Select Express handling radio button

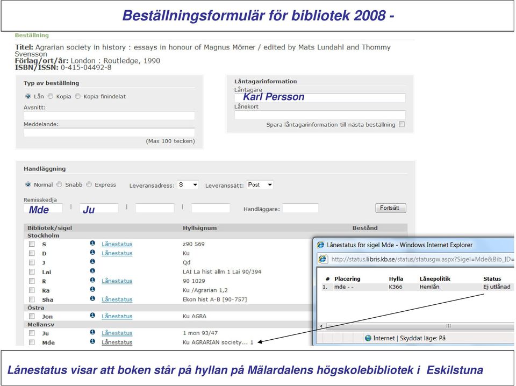89,184
